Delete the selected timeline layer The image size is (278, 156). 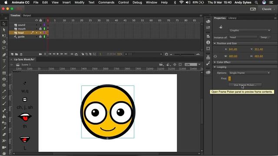point(21,54)
